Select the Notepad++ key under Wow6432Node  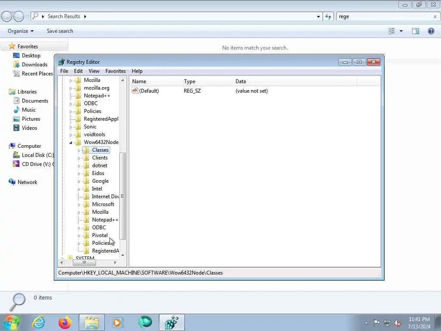click(x=105, y=220)
